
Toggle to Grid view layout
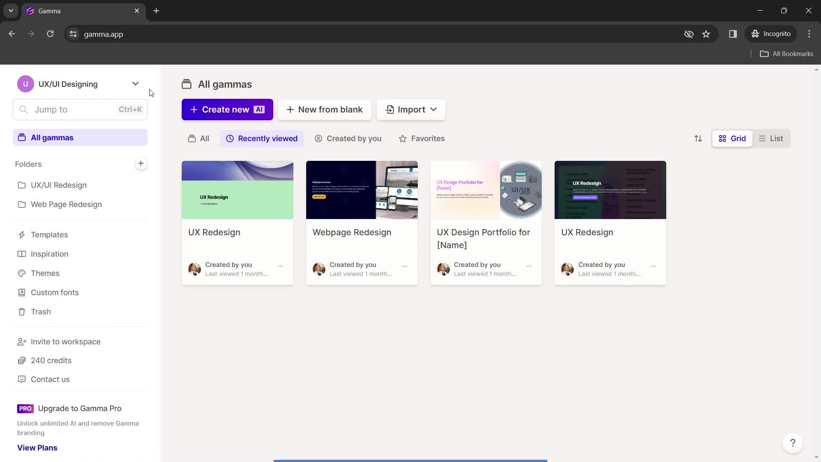(732, 138)
